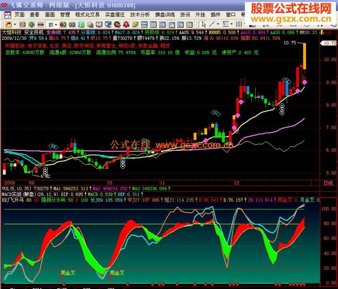Screen dimensions: 338x289
Task: Open the 窗口 menu
Action: click(230, 15)
